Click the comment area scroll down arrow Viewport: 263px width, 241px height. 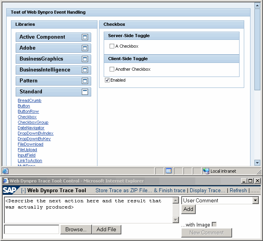coord(175,220)
